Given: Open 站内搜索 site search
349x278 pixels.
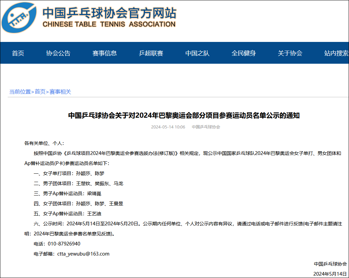Looking at the screenshot, I should (336, 53).
